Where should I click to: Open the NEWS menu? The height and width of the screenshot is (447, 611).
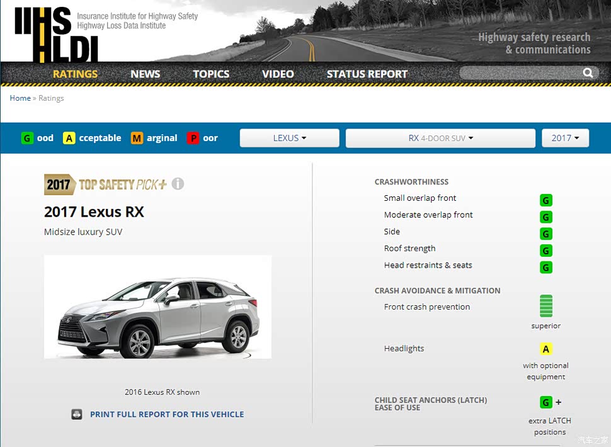(x=146, y=74)
